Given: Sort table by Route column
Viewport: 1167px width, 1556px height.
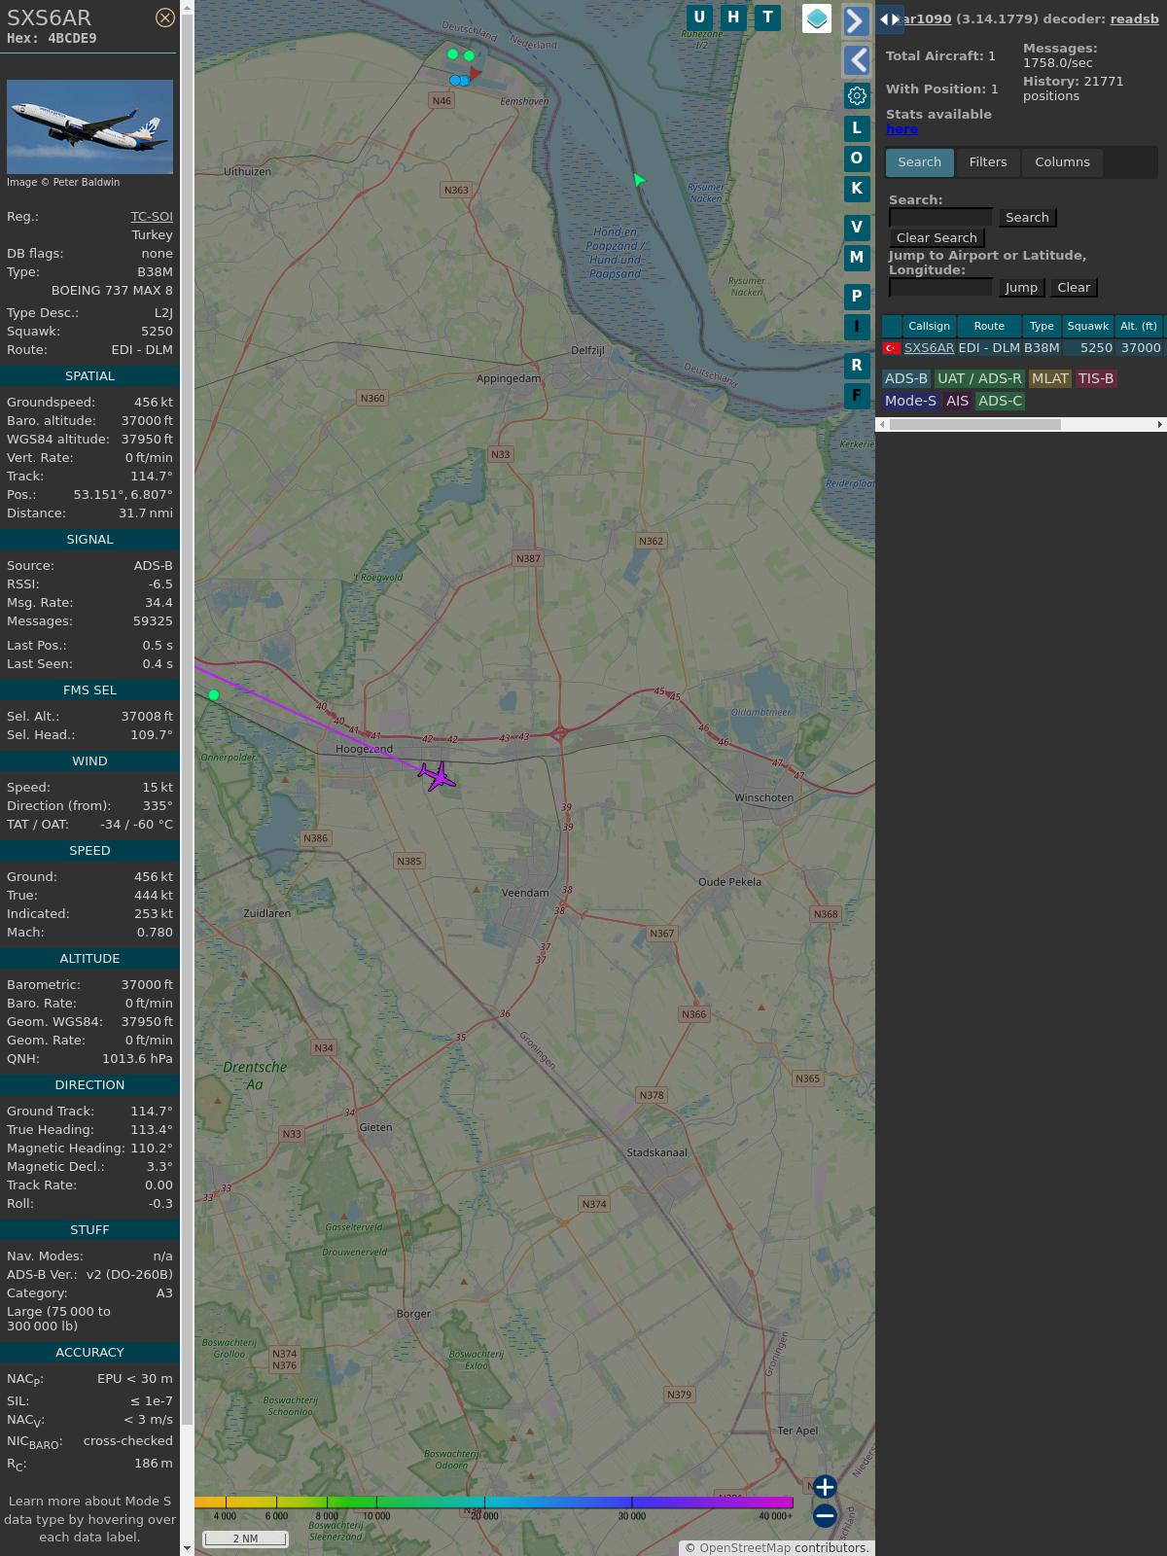Looking at the screenshot, I should point(989,327).
